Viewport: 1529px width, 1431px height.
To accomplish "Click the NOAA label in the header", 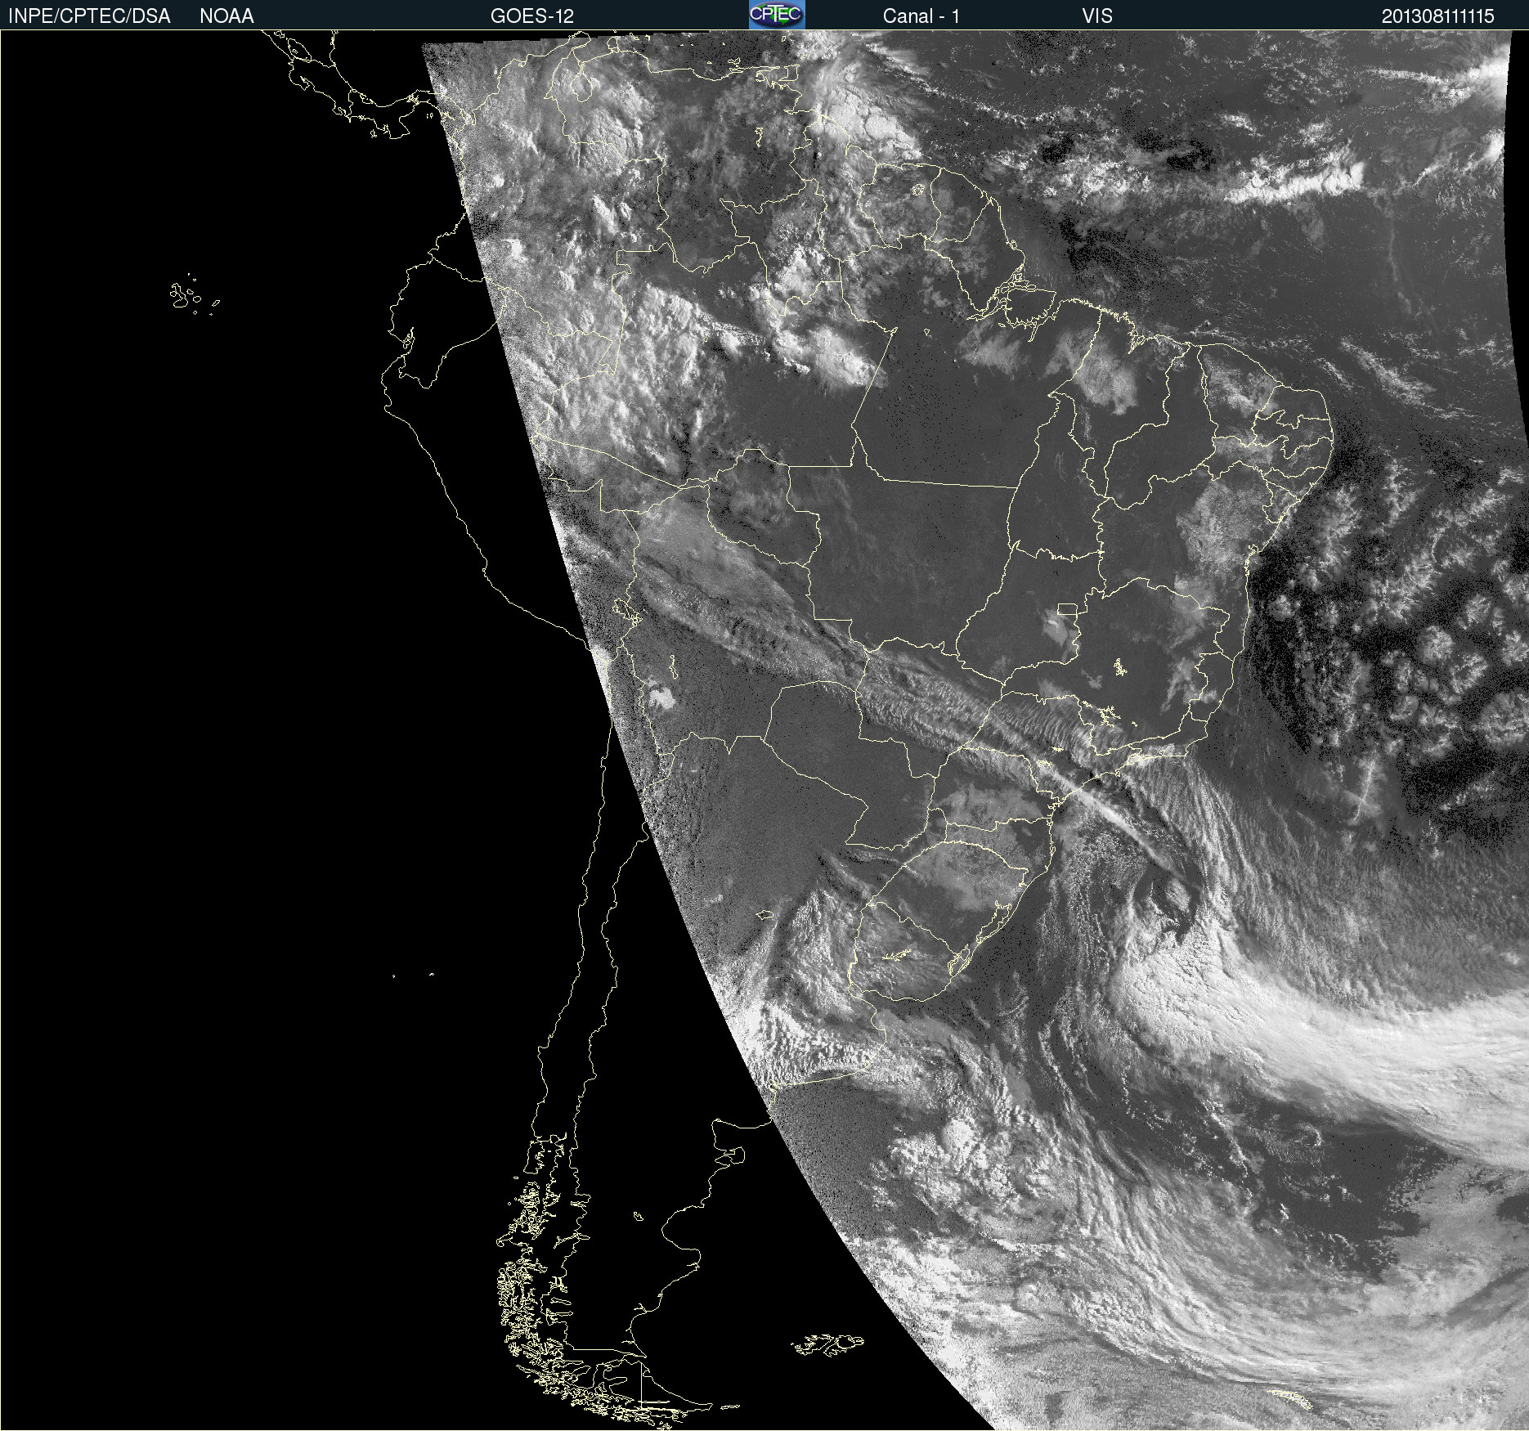I will click(226, 16).
